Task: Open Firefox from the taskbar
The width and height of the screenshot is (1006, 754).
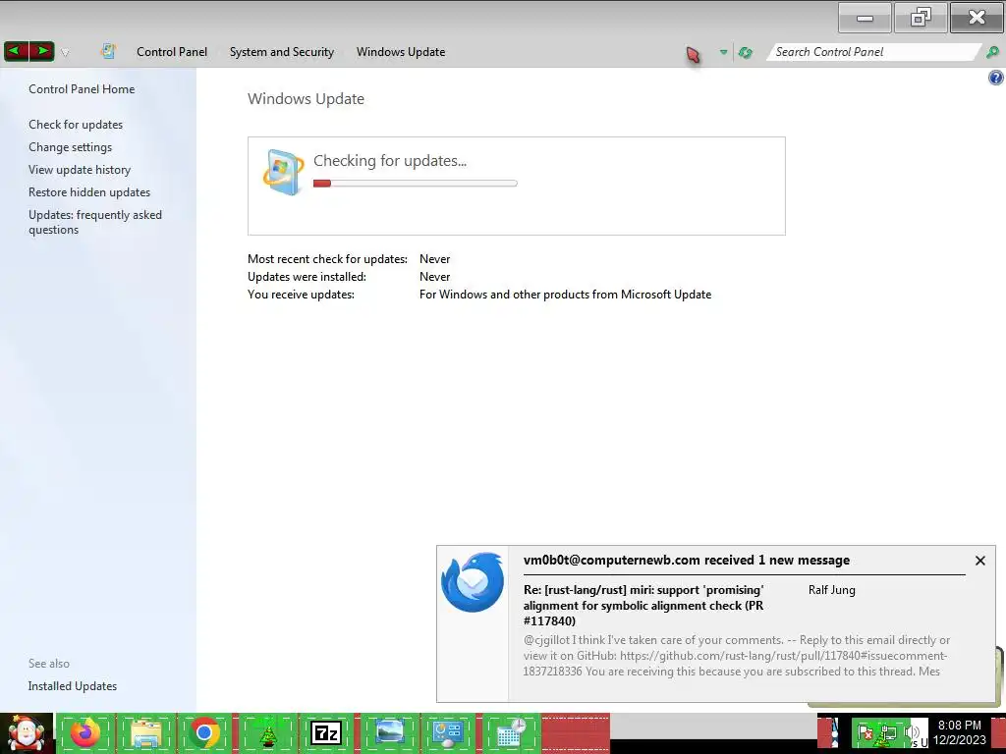Action: coord(85,733)
